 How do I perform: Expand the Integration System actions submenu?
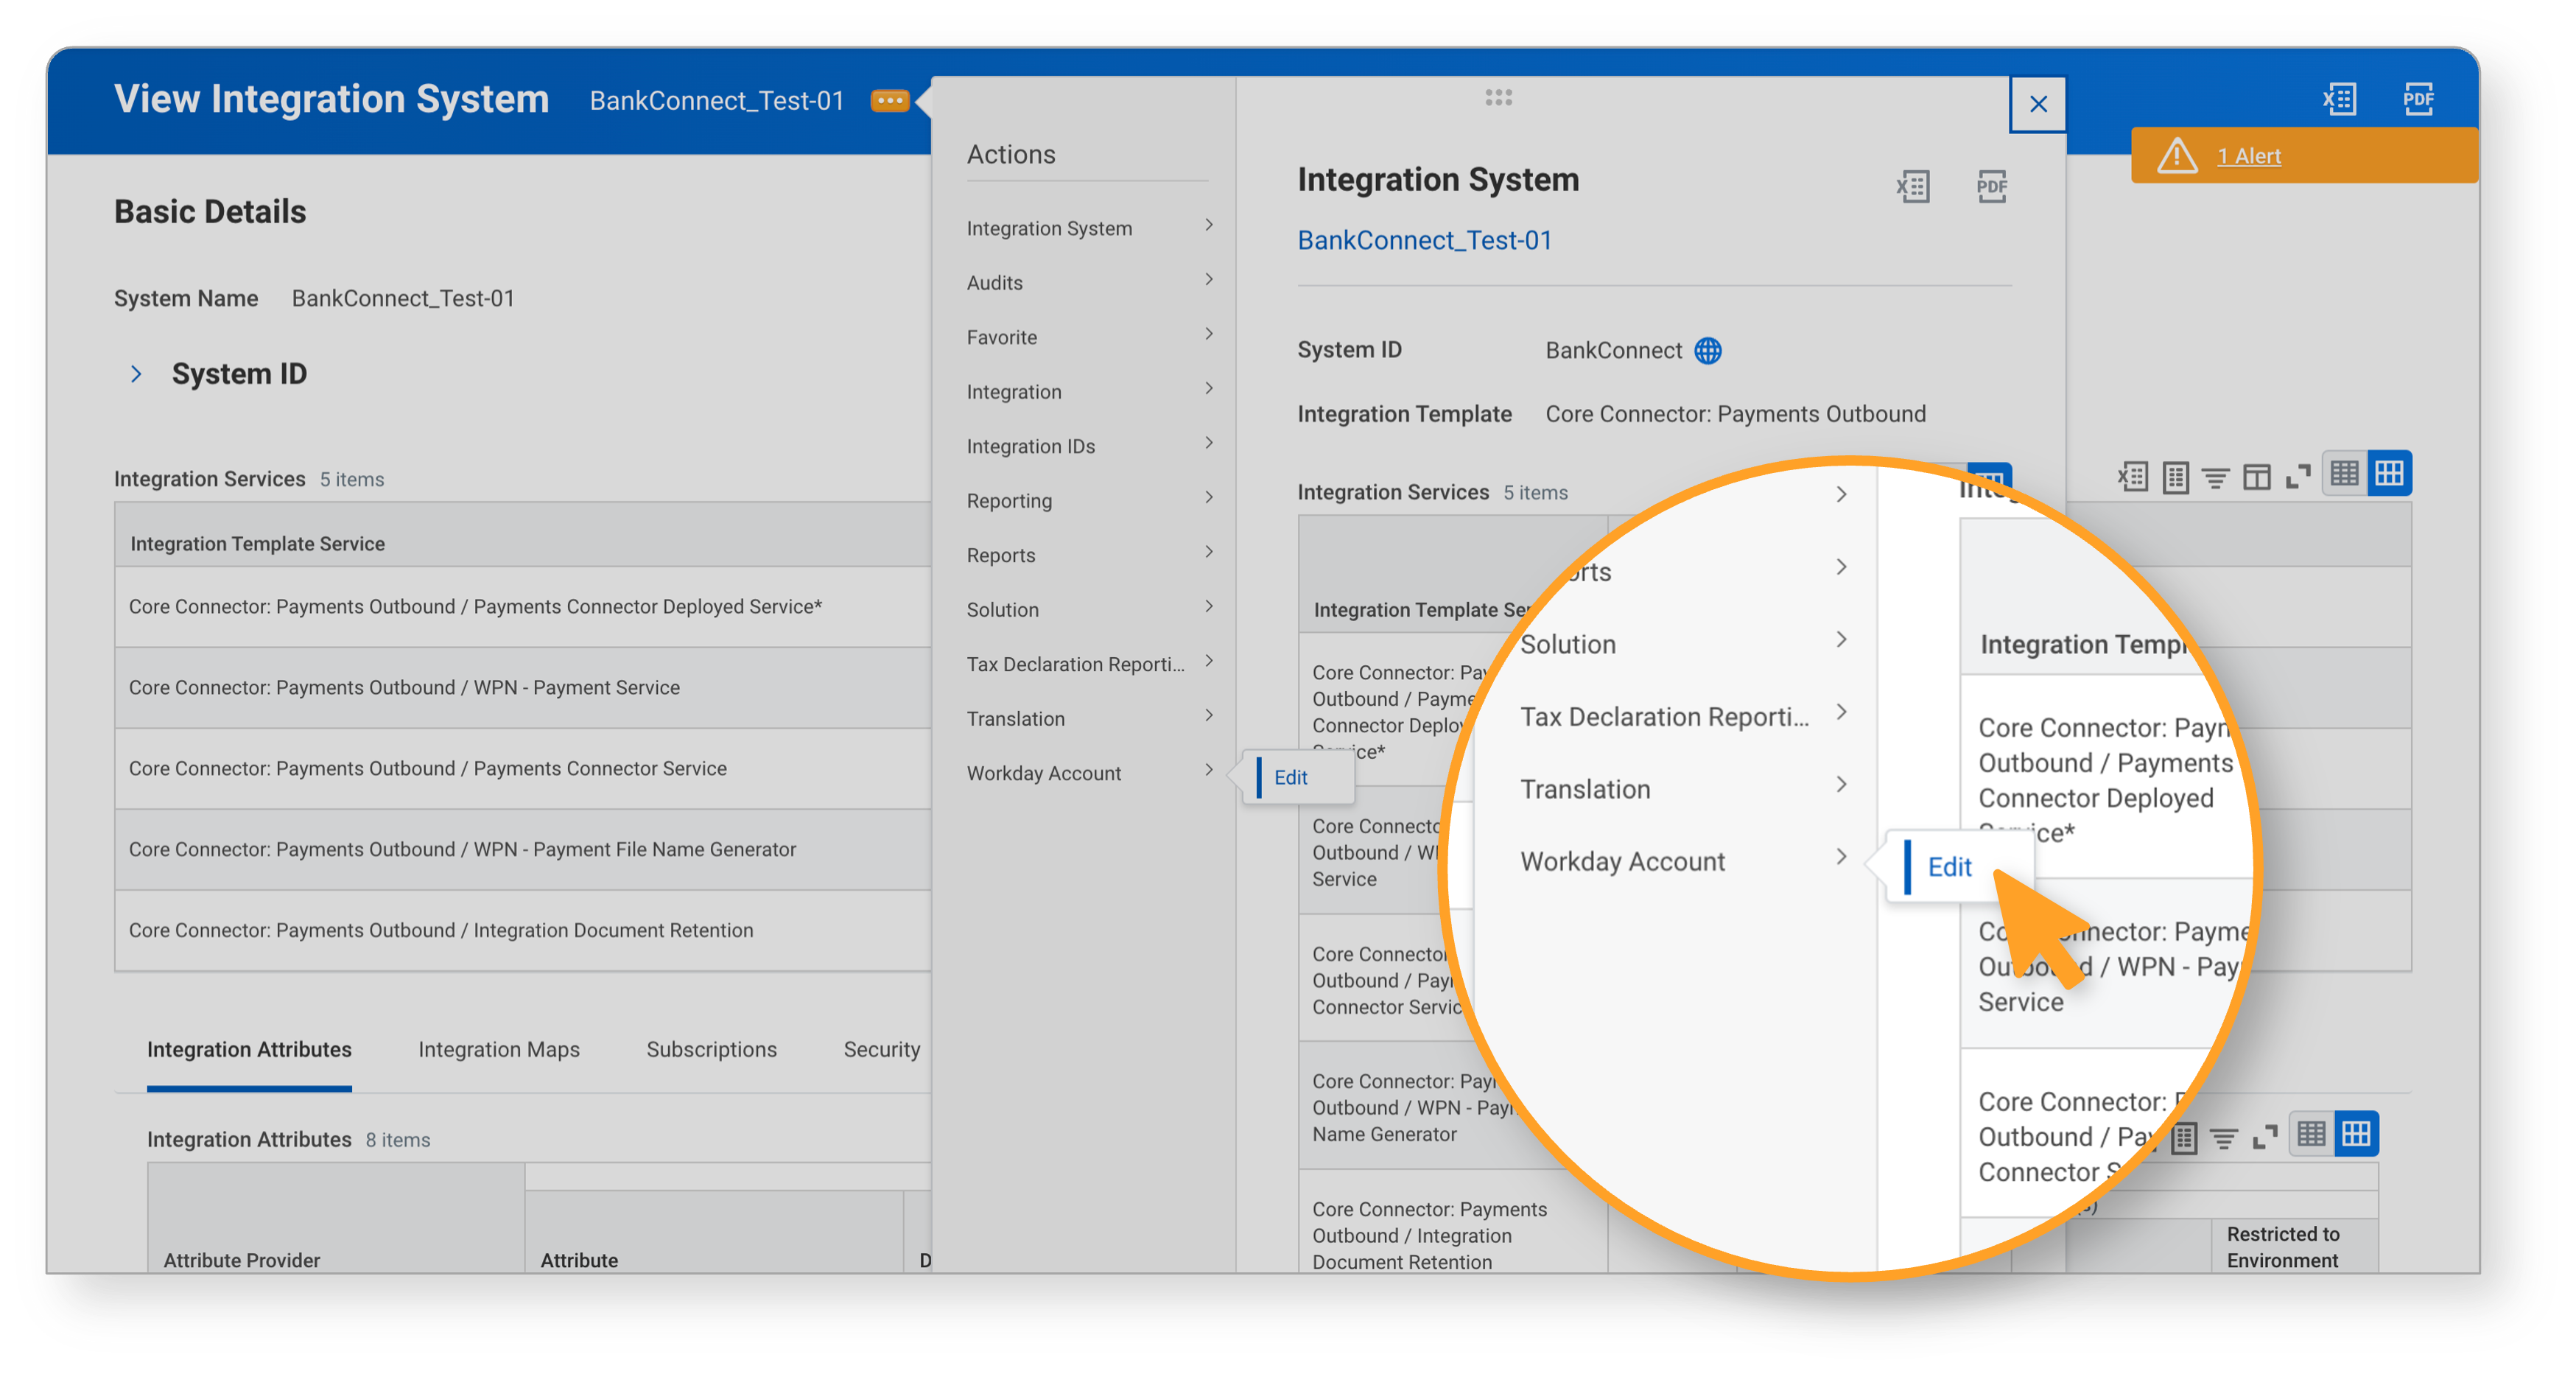[1088, 228]
